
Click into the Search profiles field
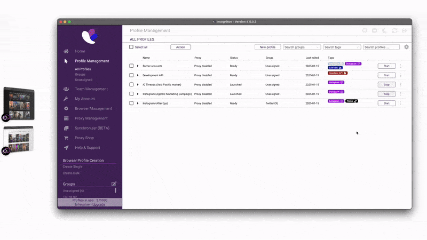381,47
